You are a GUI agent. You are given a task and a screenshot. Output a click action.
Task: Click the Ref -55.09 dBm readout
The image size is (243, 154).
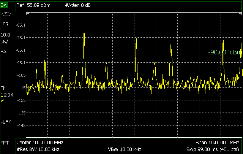pos(33,5)
